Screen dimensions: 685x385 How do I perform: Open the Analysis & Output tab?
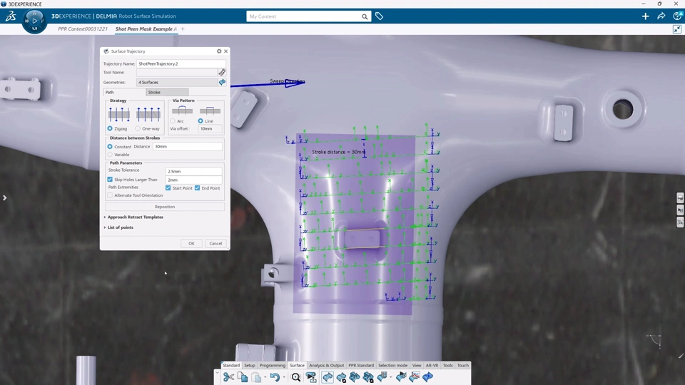326,365
